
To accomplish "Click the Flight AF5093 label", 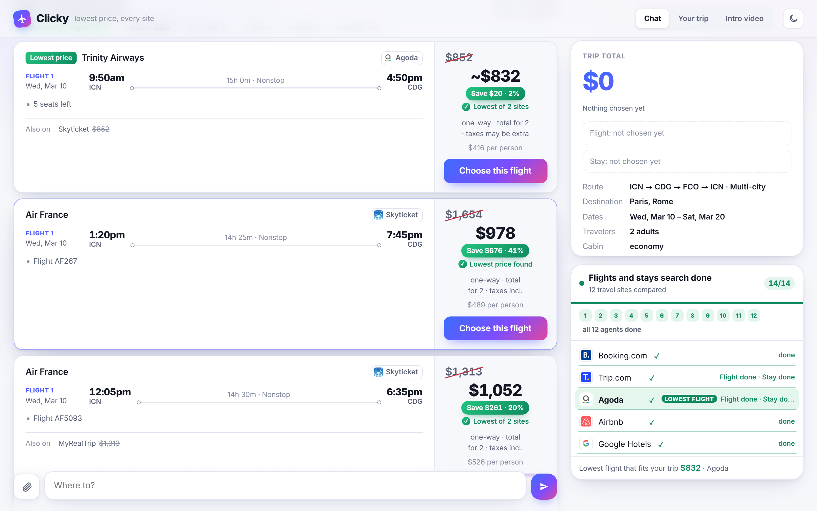I will click(x=58, y=418).
